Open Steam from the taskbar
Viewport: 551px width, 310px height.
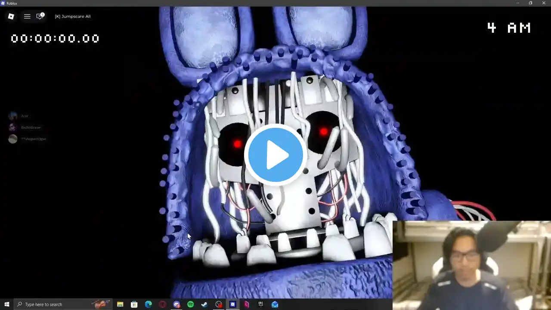tap(204, 304)
